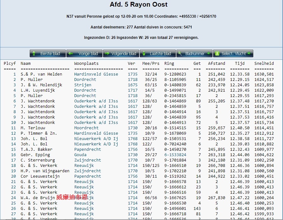Click the Vorige blad button
This screenshot has height=220, width=283.
(84, 53)
